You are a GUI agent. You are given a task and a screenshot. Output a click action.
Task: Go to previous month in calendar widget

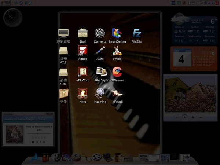click(x=175, y=69)
